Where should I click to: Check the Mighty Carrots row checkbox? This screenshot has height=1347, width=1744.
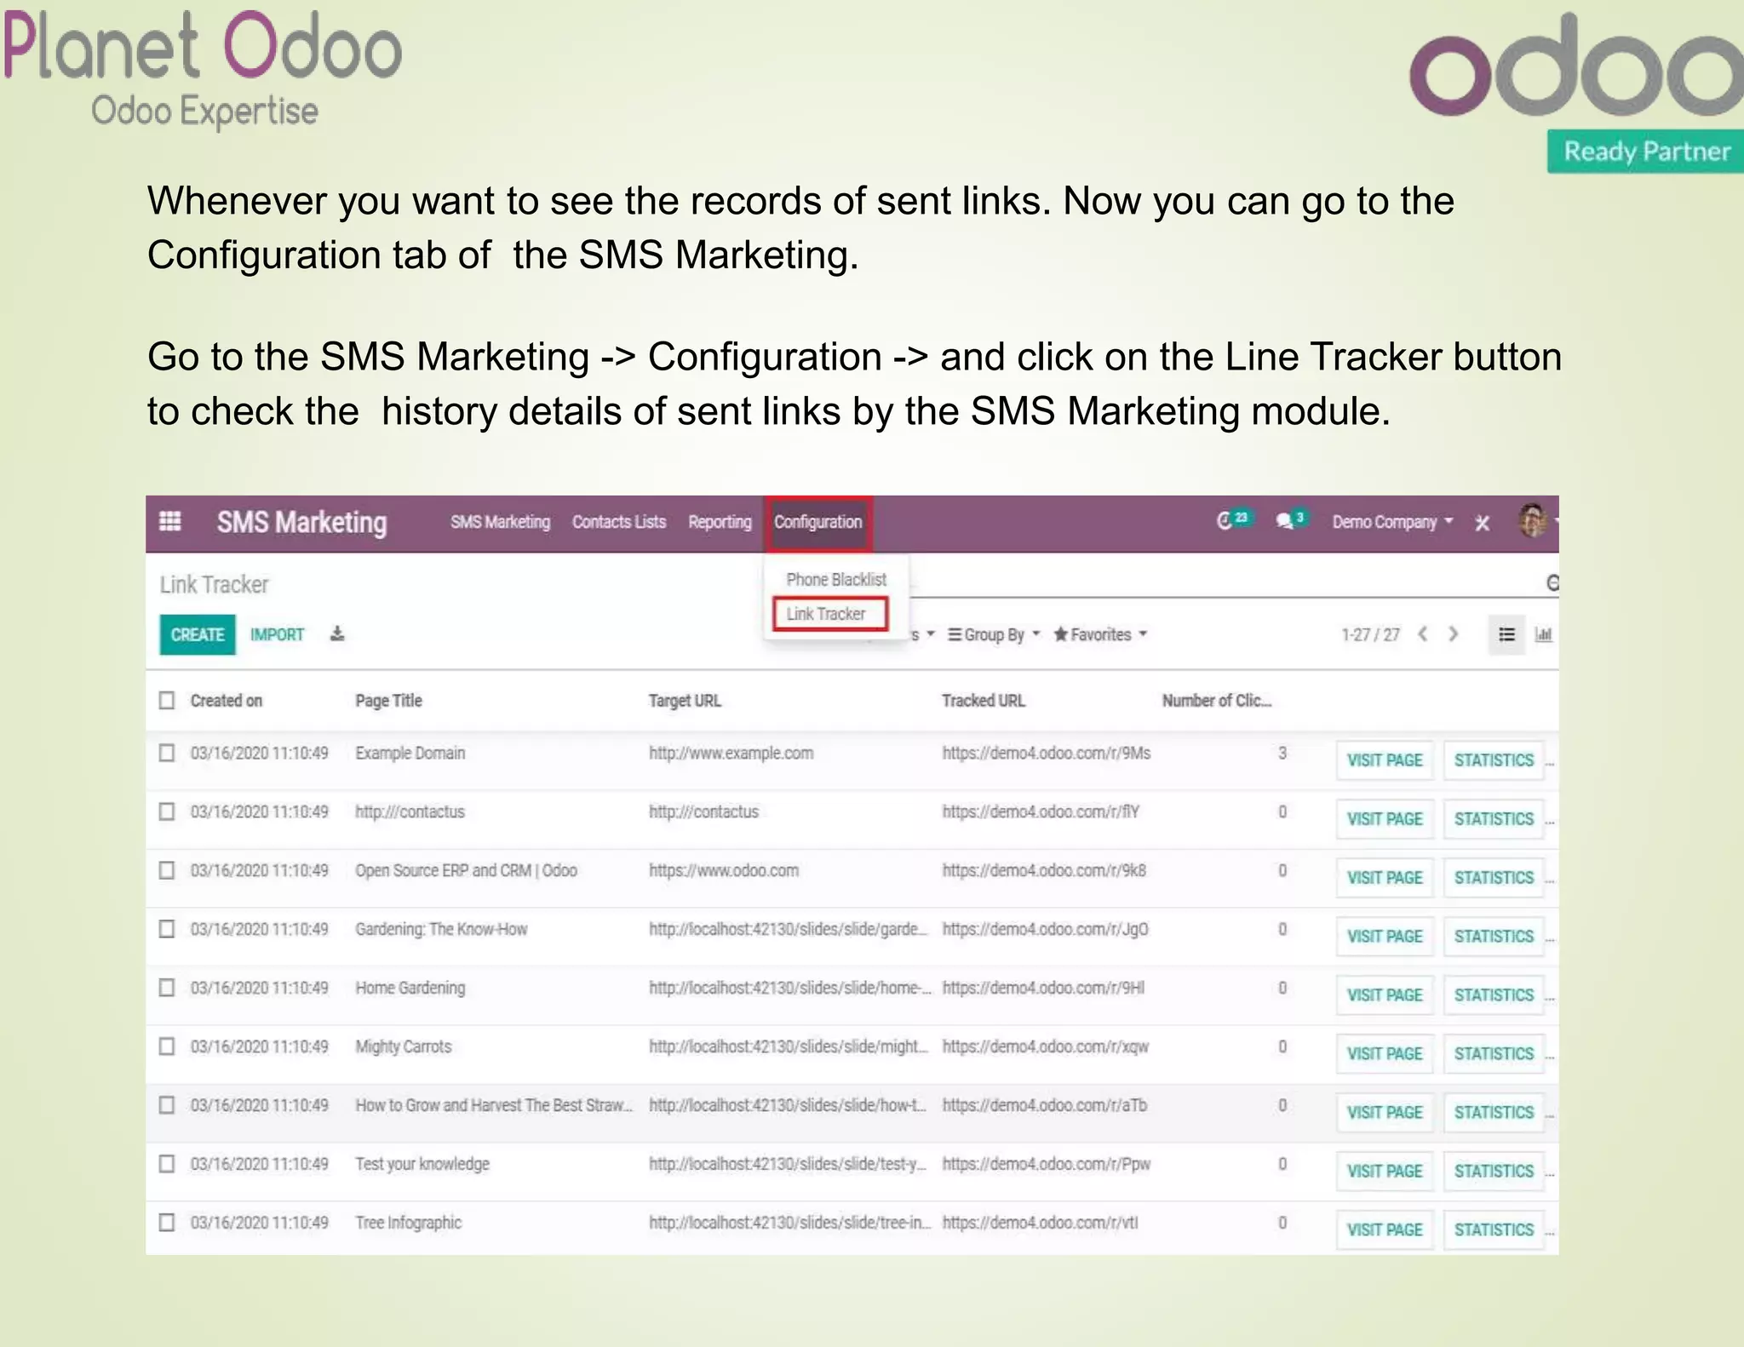coord(167,1046)
